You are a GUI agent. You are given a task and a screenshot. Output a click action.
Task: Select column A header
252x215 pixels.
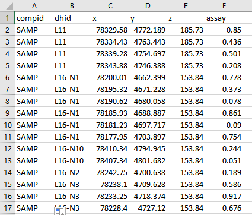click(34, 6)
